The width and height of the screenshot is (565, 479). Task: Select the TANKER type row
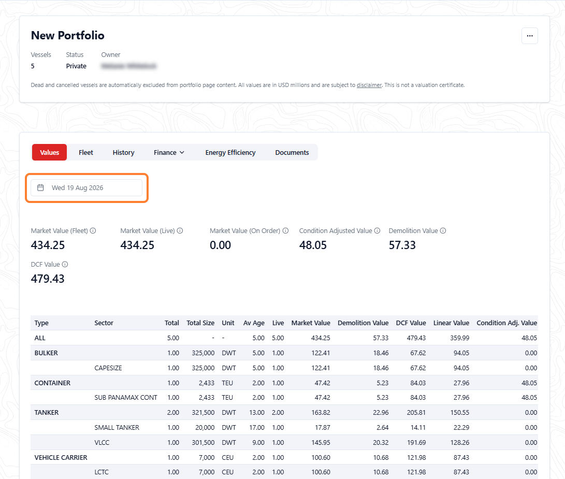[284, 412]
